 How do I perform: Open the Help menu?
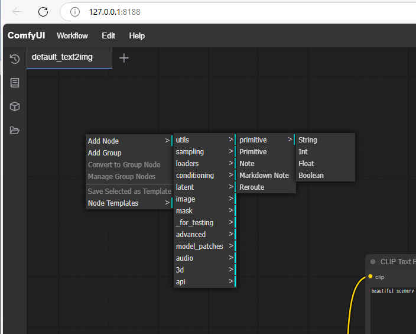point(136,35)
